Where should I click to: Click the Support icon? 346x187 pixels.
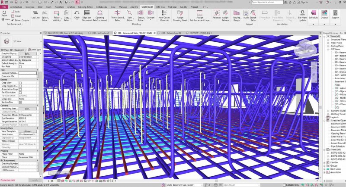pos(335,15)
